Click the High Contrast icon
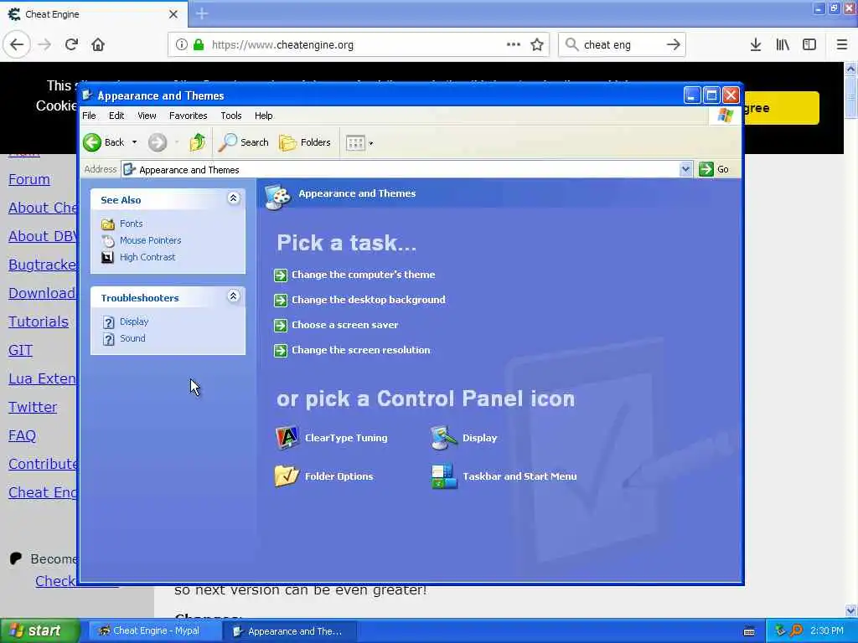Screen dimensions: 858x643 pyautogui.click(x=108, y=258)
